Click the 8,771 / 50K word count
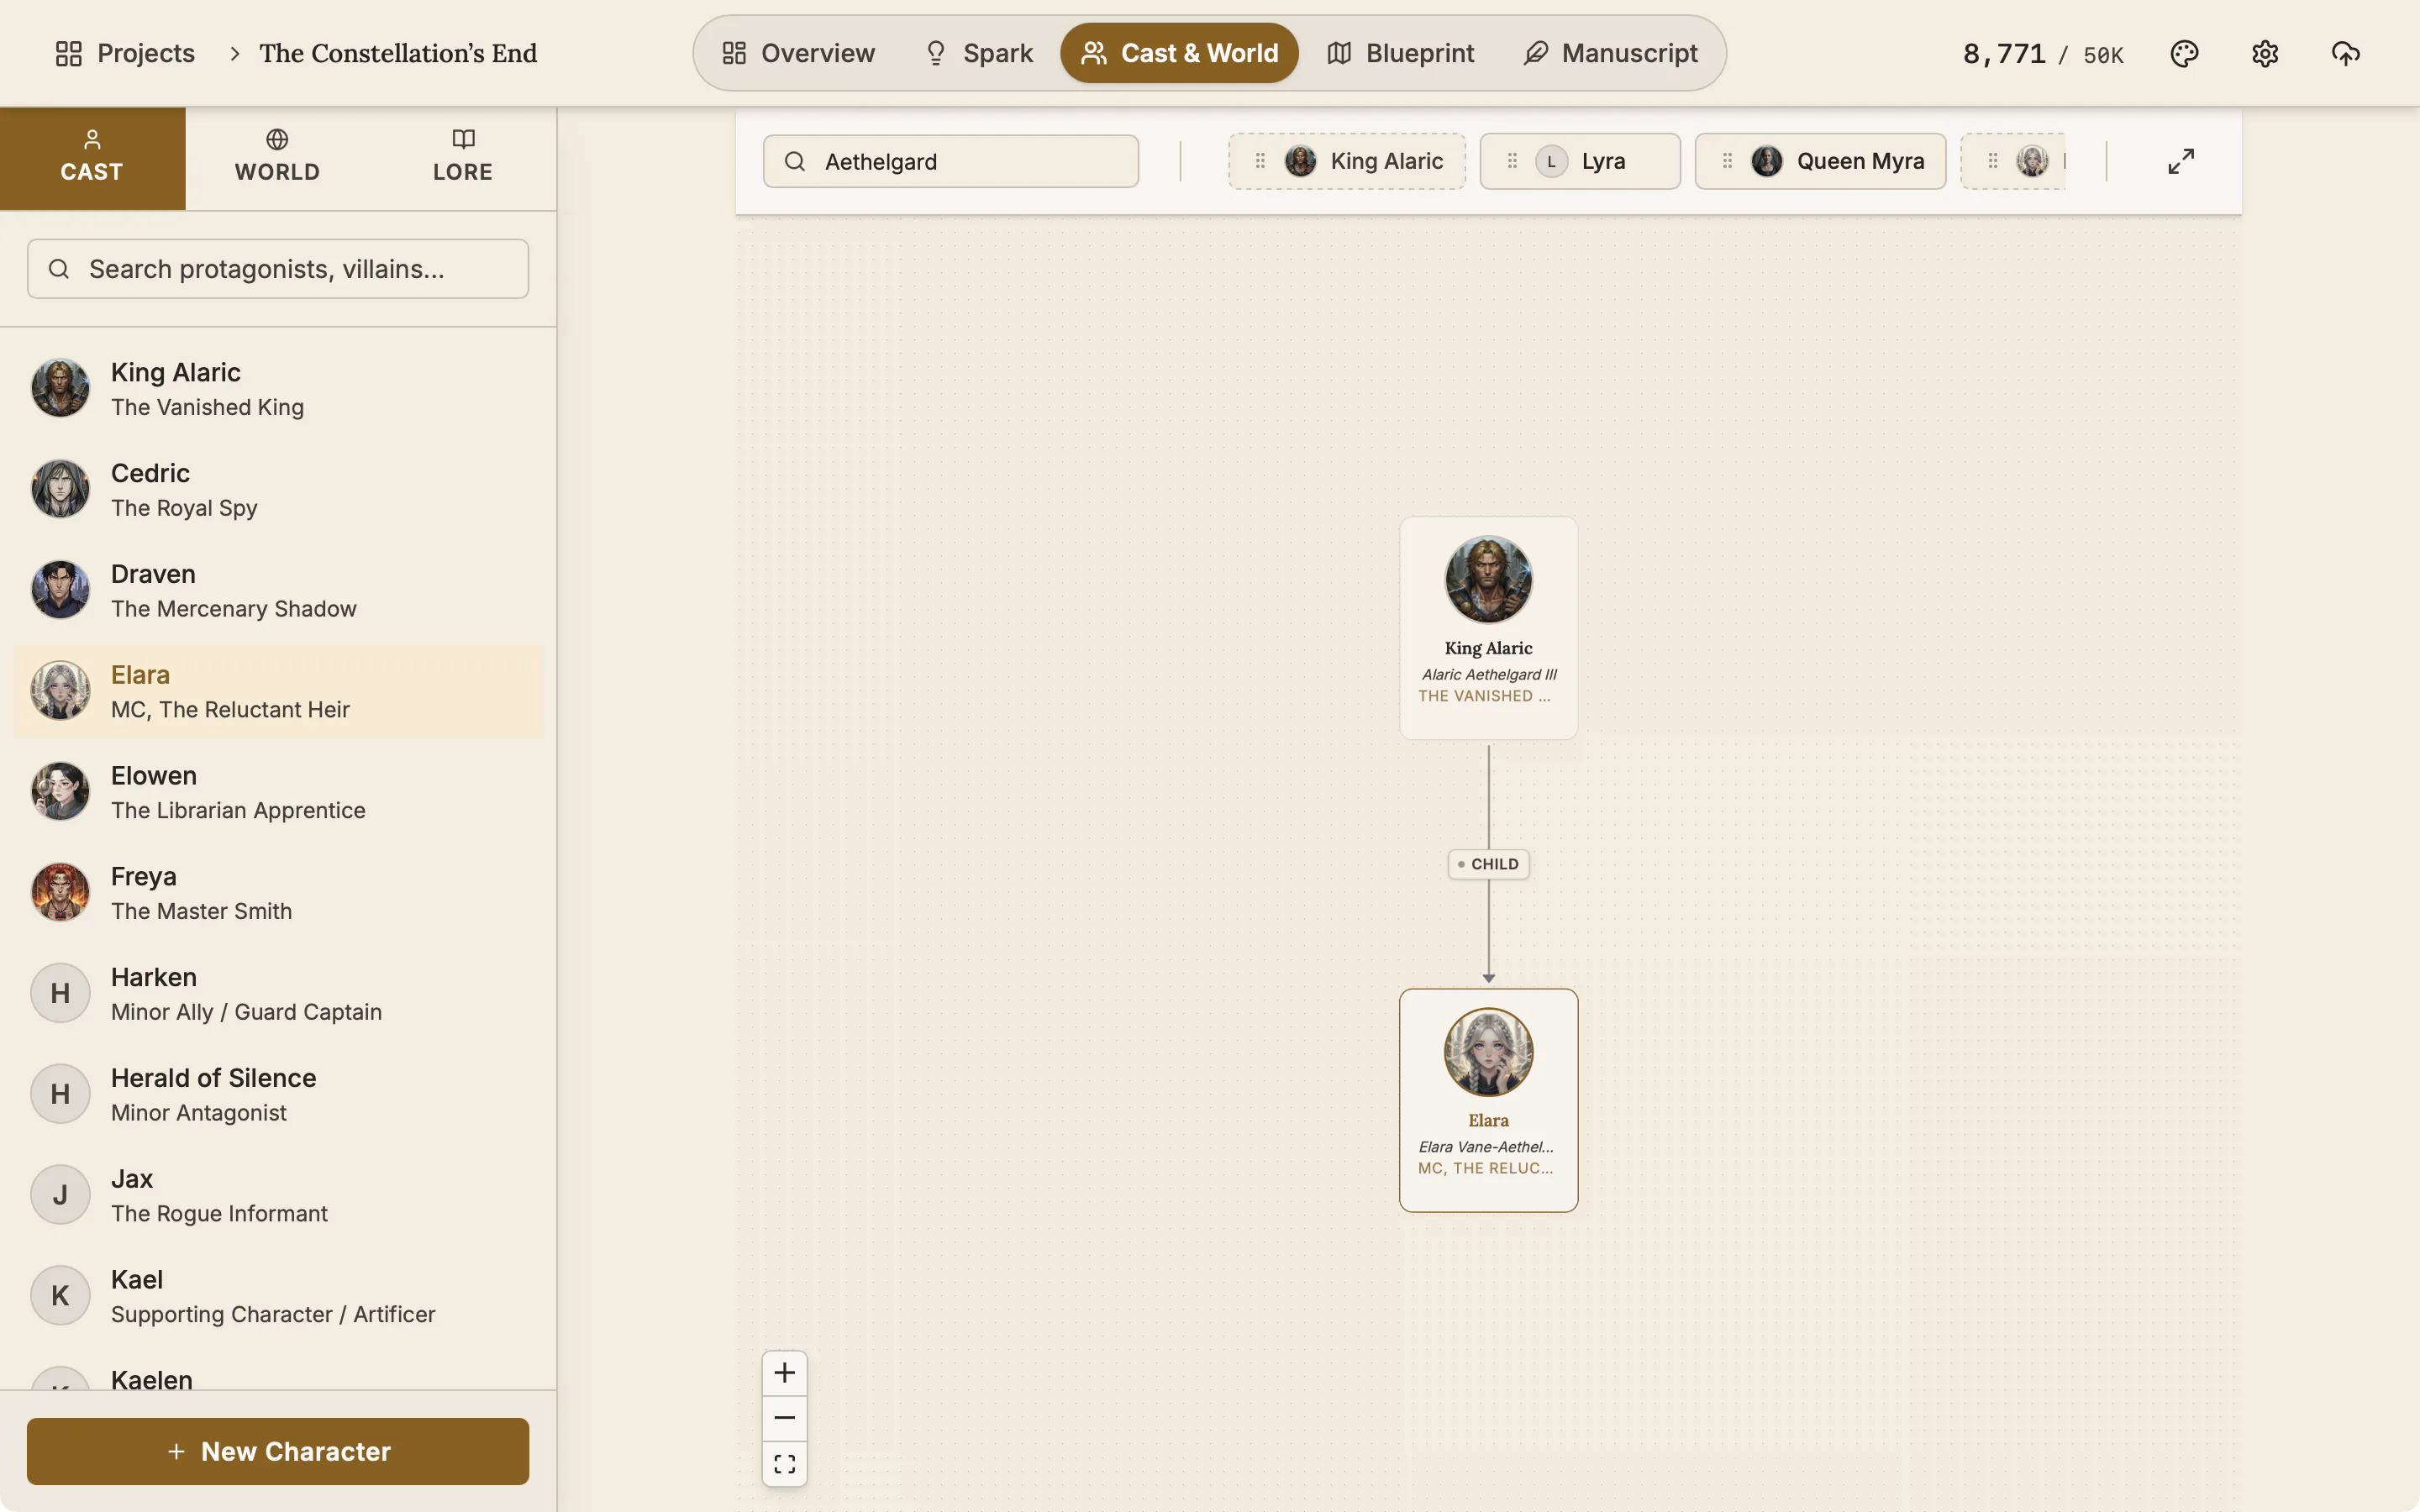 click(2043, 54)
